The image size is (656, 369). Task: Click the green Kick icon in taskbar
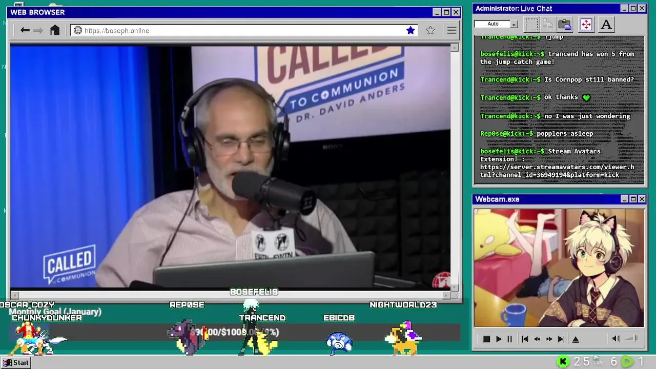click(563, 362)
